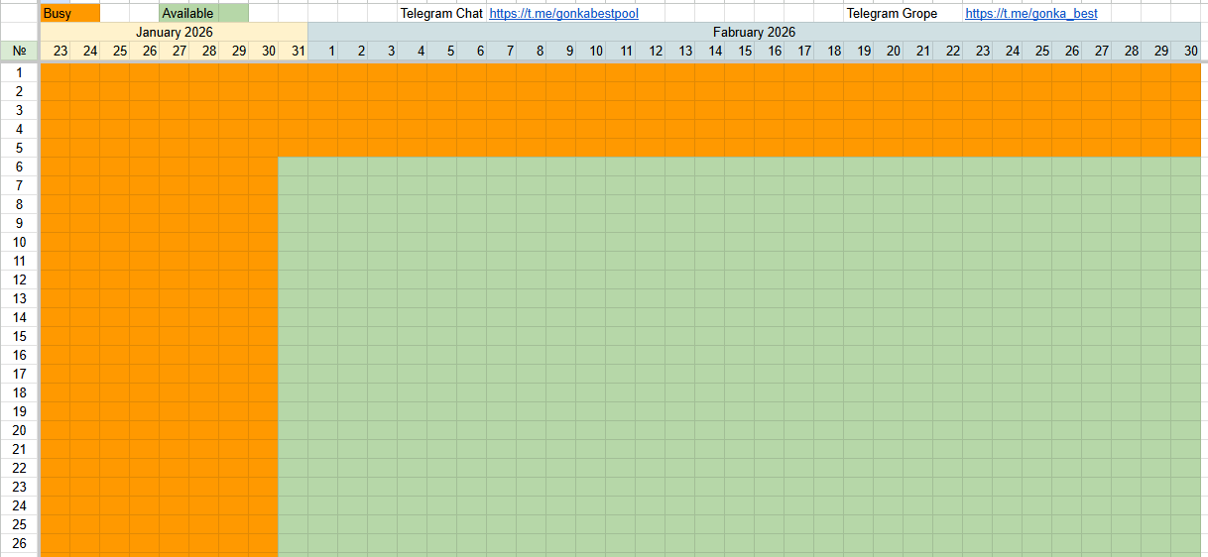The image size is (1208, 557).
Task: Click the row number 1 label
Action: [x=20, y=72]
